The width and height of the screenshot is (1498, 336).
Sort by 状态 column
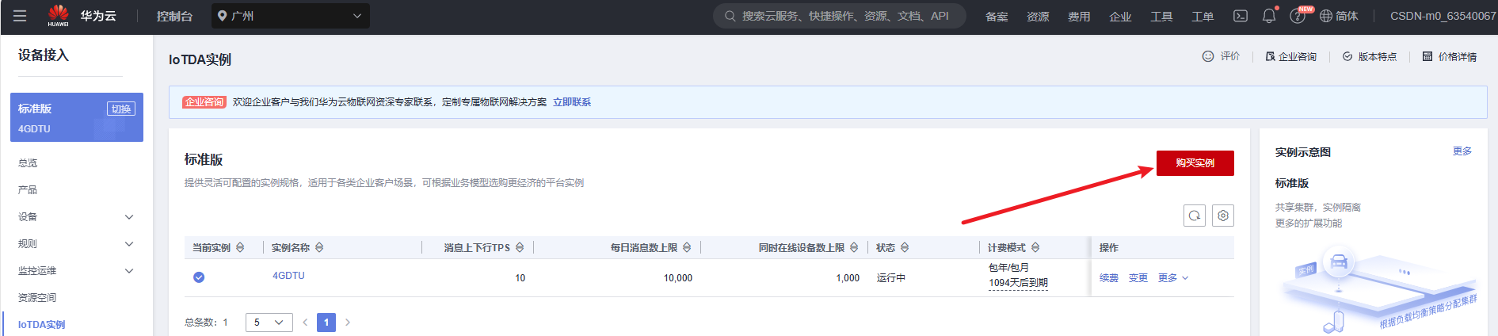point(905,248)
